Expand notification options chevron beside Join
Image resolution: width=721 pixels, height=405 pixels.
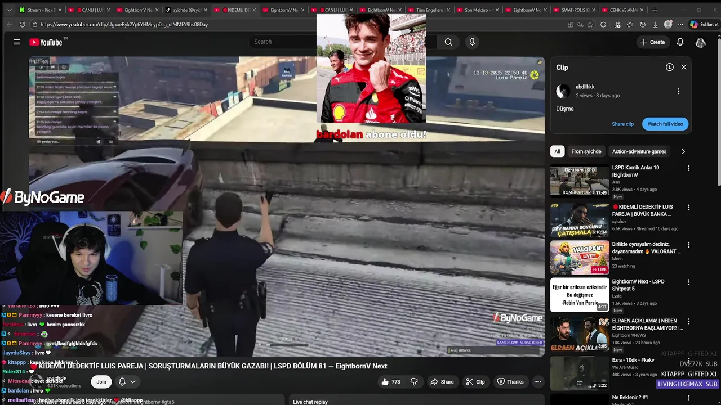coord(133,382)
